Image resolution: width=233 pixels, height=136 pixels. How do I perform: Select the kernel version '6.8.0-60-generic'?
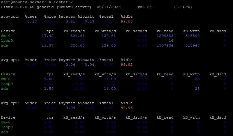pyautogui.click(x=34, y=7)
